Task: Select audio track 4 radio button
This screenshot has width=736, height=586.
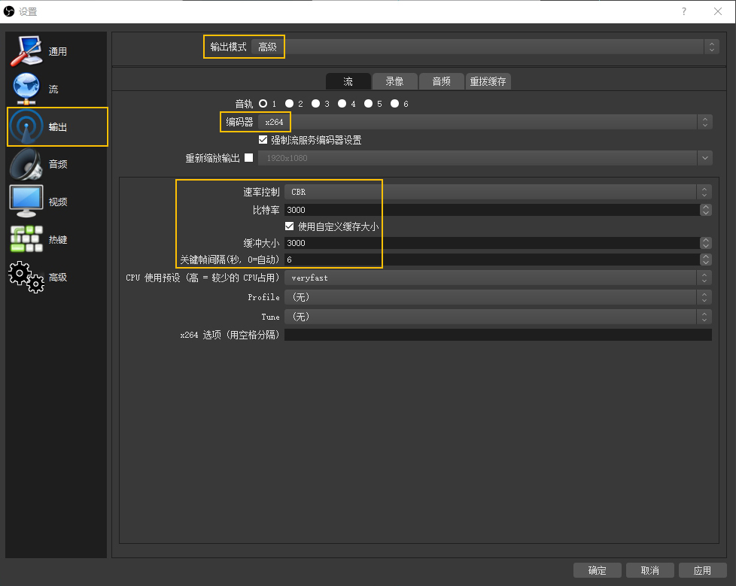Action: 342,104
